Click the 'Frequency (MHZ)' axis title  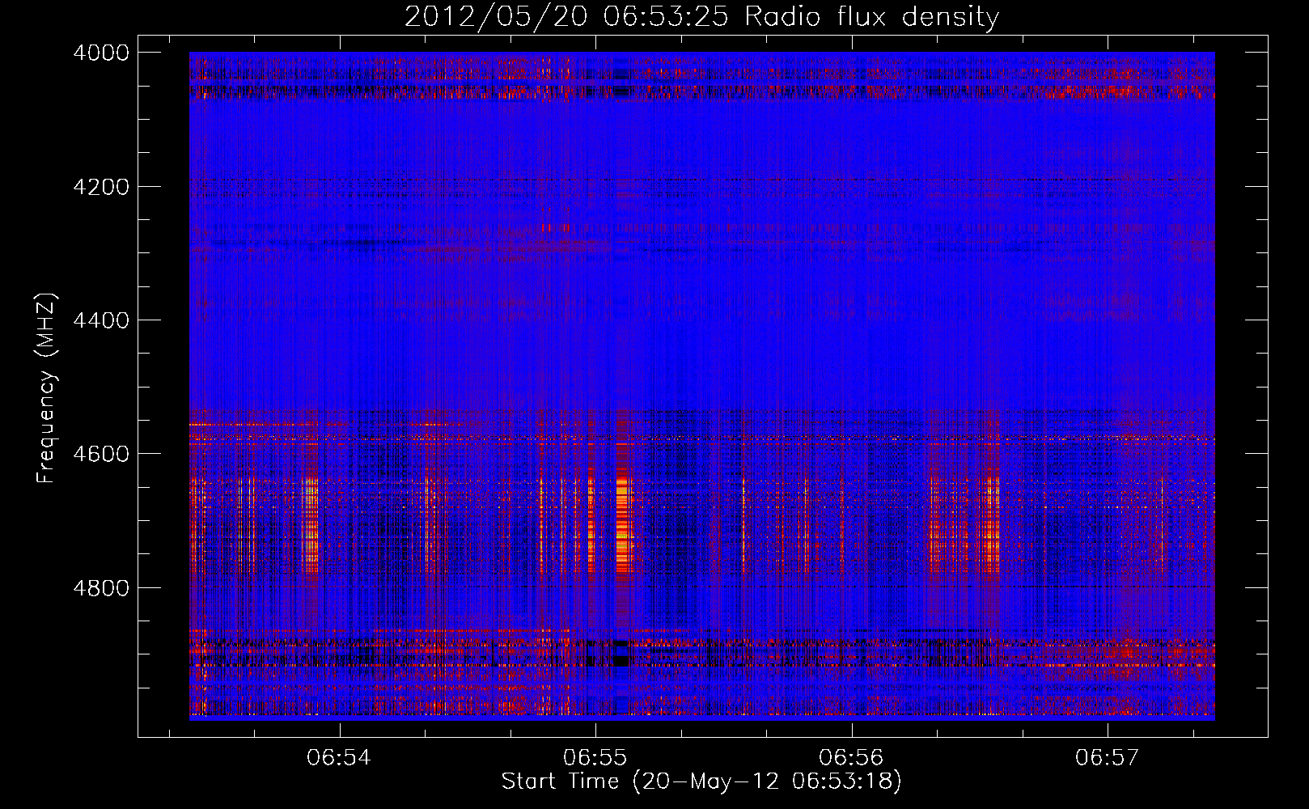[46, 388]
